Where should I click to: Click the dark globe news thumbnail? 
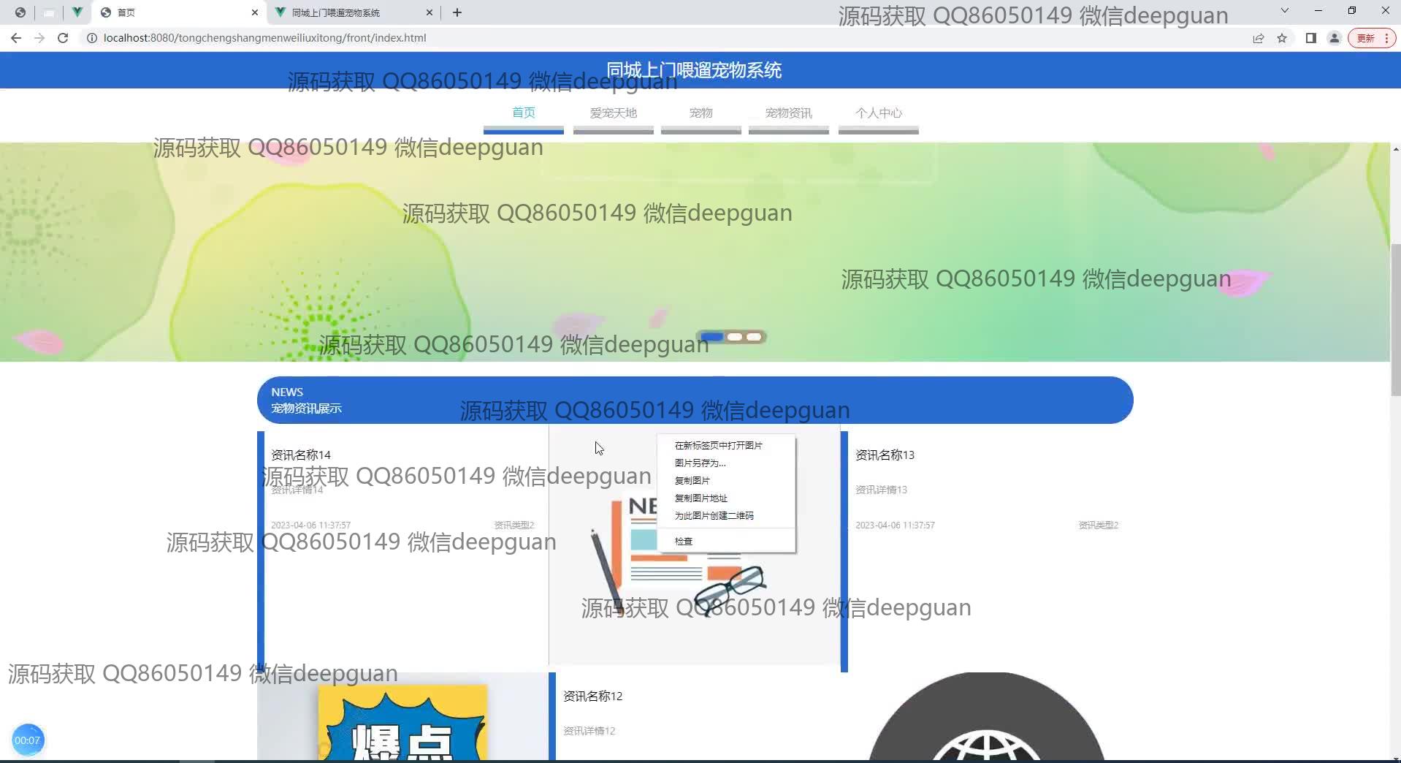click(987, 717)
